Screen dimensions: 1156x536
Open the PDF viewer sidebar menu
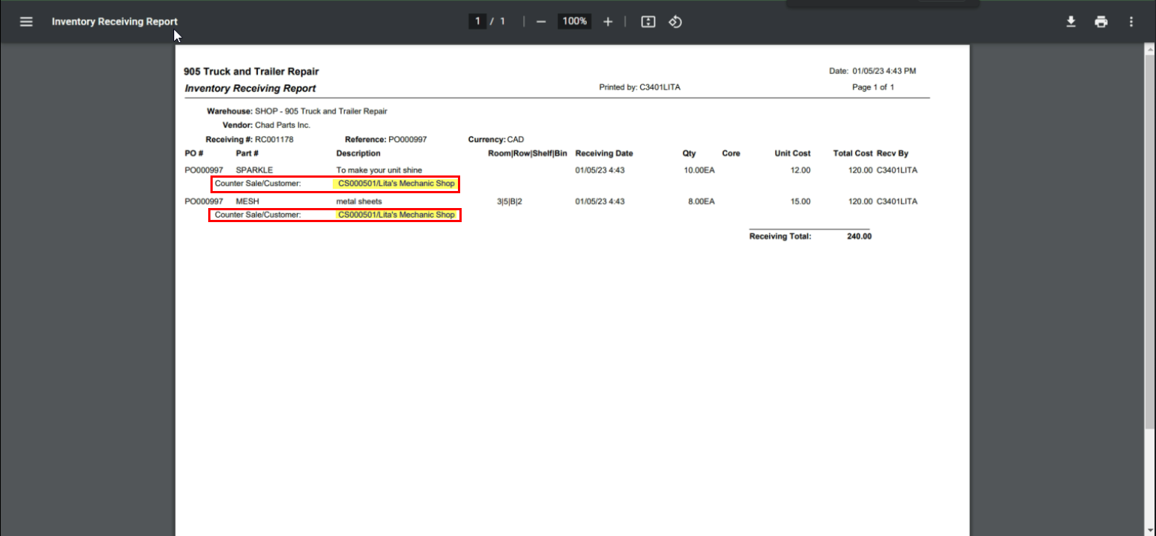click(27, 21)
